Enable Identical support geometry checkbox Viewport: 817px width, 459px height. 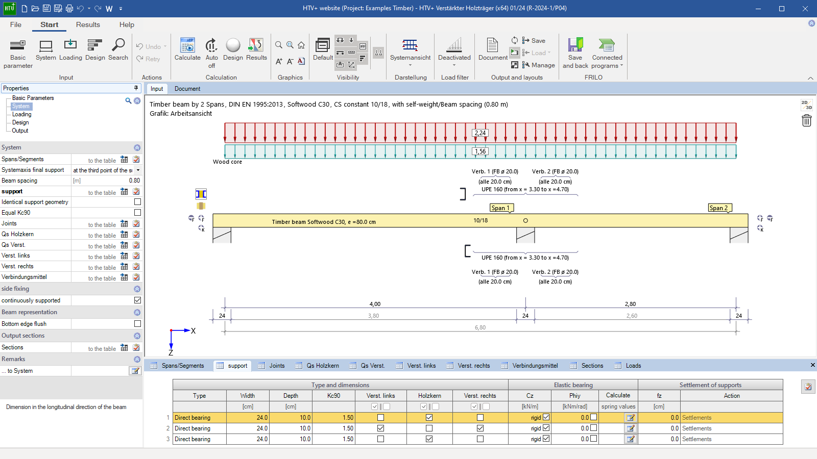137,202
